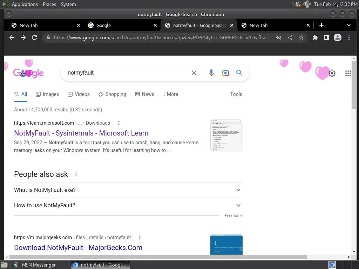Expand 'How to use NotMyFault?' question

tap(128, 205)
